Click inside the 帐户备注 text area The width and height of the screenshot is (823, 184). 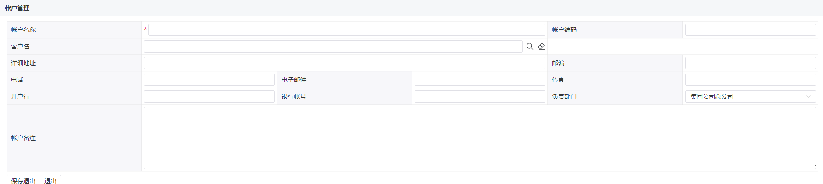(x=480, y=138)
